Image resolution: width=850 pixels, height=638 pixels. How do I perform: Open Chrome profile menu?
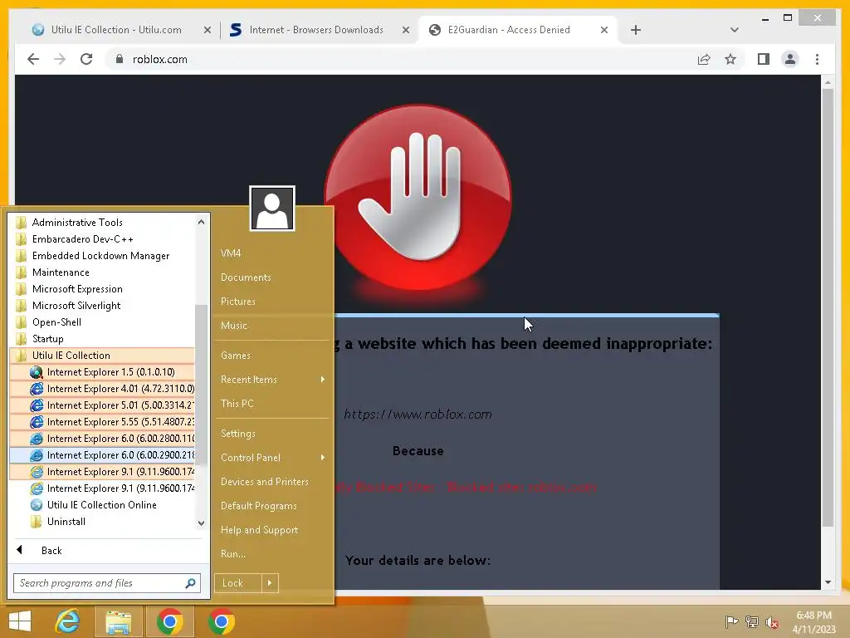point(790,59)
